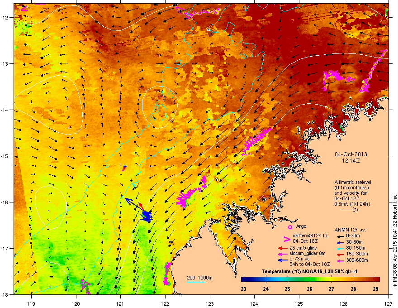This screenshot has width=398, height=308.
Task: Click the magenta ANMN 300-600m legend arrow
Action: 340,260
